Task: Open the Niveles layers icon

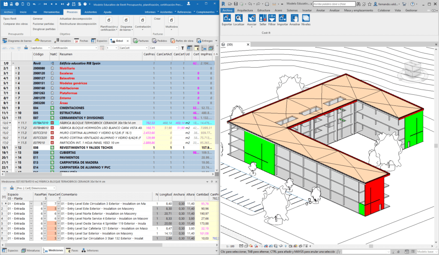Action: 306,18
